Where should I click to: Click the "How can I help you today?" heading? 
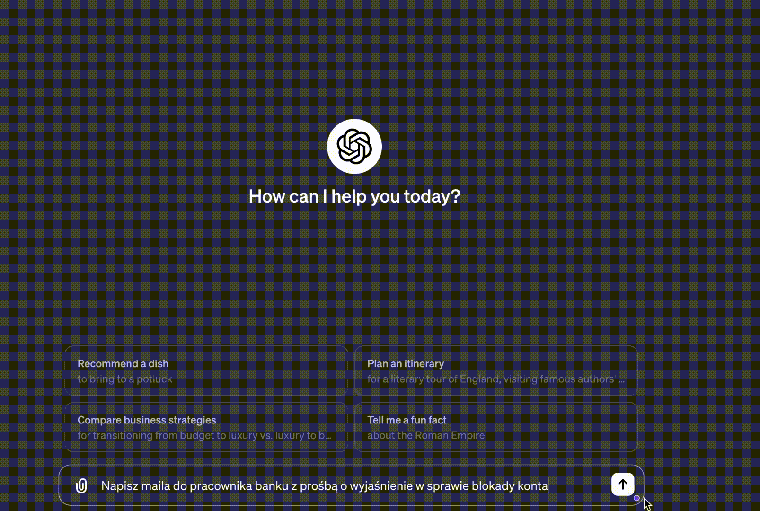(354, 196)
